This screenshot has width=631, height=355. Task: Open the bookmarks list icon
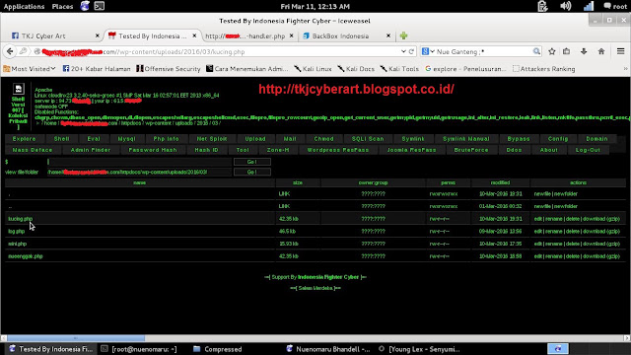567,51
